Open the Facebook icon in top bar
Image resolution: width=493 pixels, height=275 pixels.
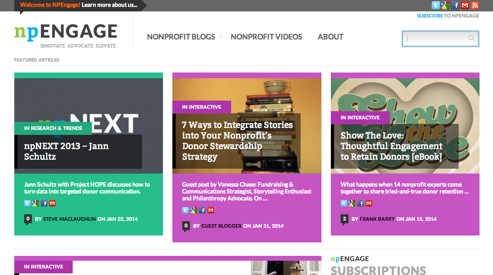coord(455,5)
